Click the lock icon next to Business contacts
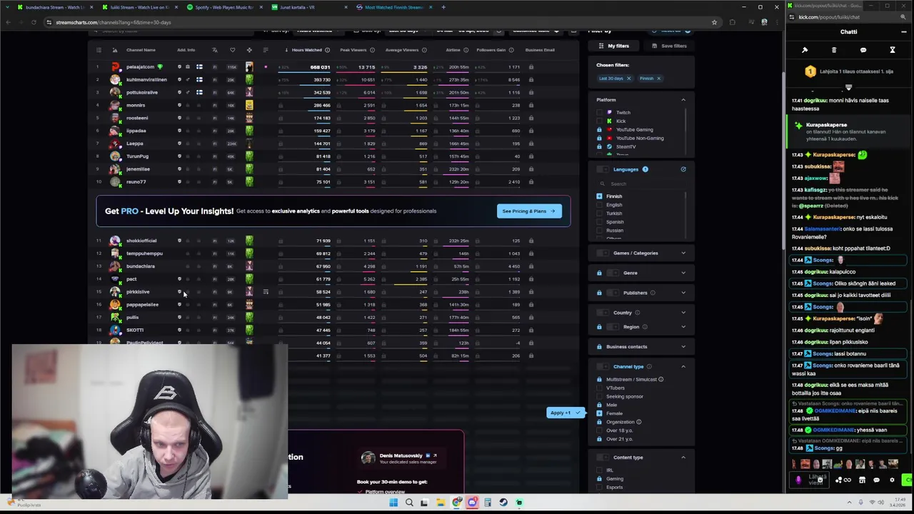The width and height of the screenshot is (914, 514). (x=599, y=346)
